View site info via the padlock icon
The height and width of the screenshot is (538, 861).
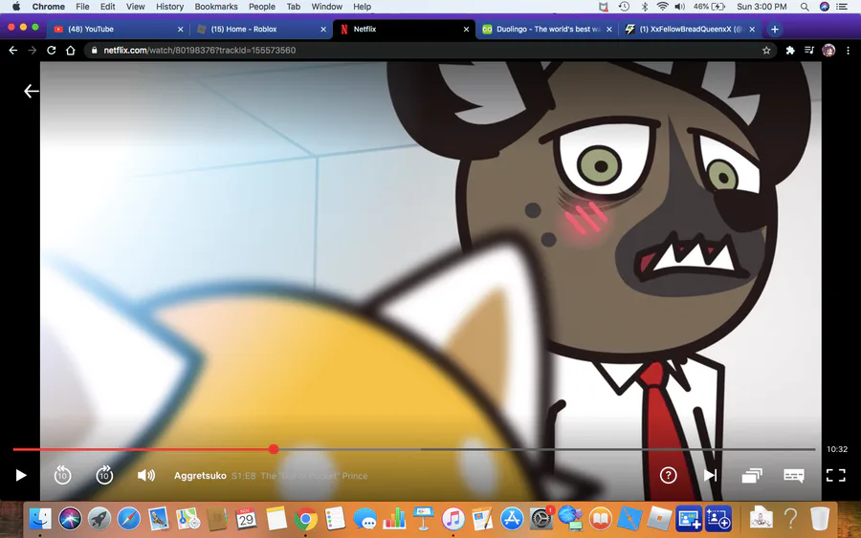click(94, 50)
